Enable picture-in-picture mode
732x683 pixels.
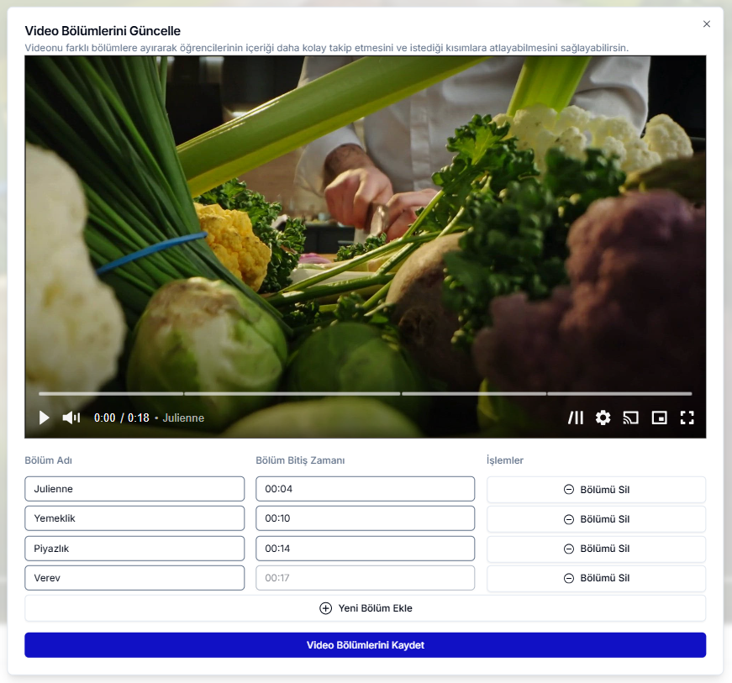coord(659,418)
